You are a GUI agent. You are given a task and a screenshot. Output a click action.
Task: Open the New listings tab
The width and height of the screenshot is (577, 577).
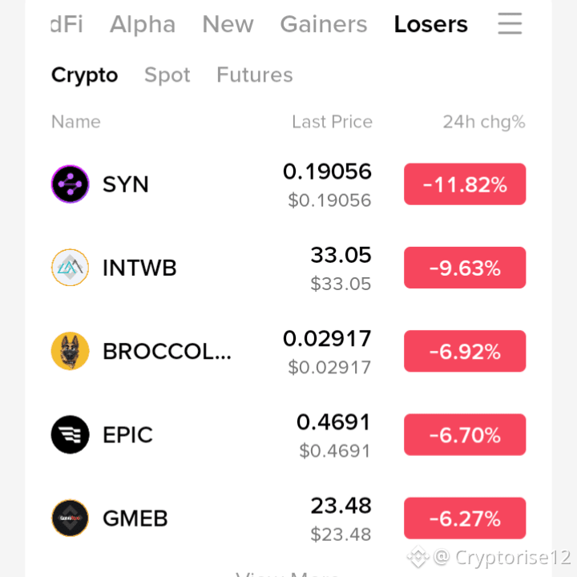tap(228, 24)
